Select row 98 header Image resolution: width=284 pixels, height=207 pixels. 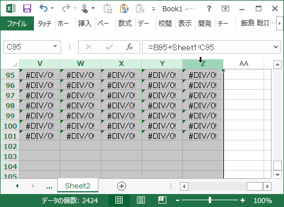coord(10,105)
